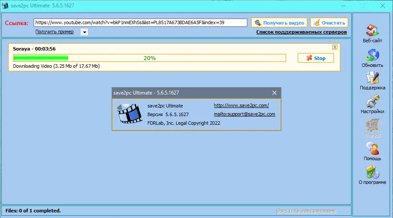
Task: Open Список поддерживаемых серверов link
Action: click(x=302, y=32)
